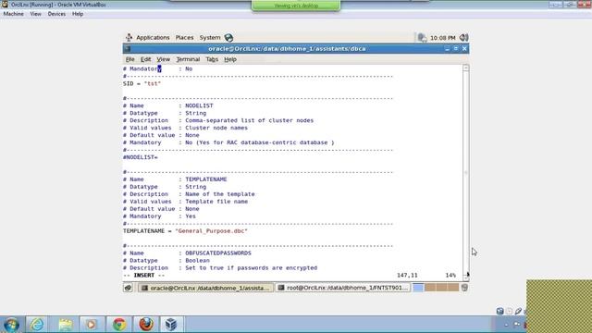Click the terminal scrollbar up arrow
The width and height of the screenshot is (592, 333).
[466, 68]
